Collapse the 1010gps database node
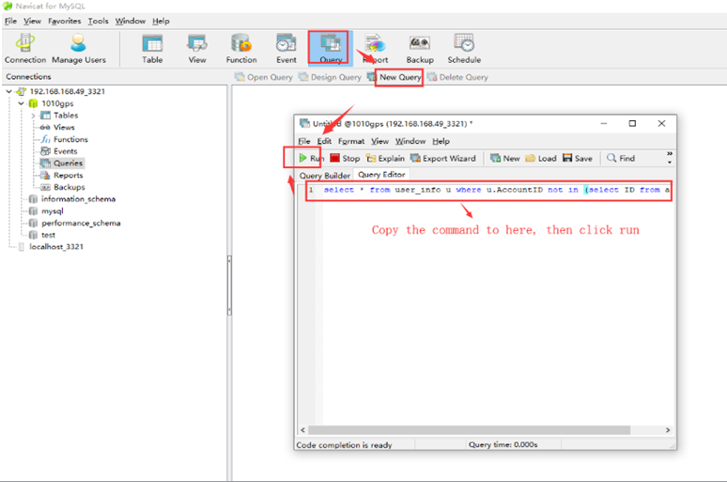 pyautogui.click(x=21, y=103)
